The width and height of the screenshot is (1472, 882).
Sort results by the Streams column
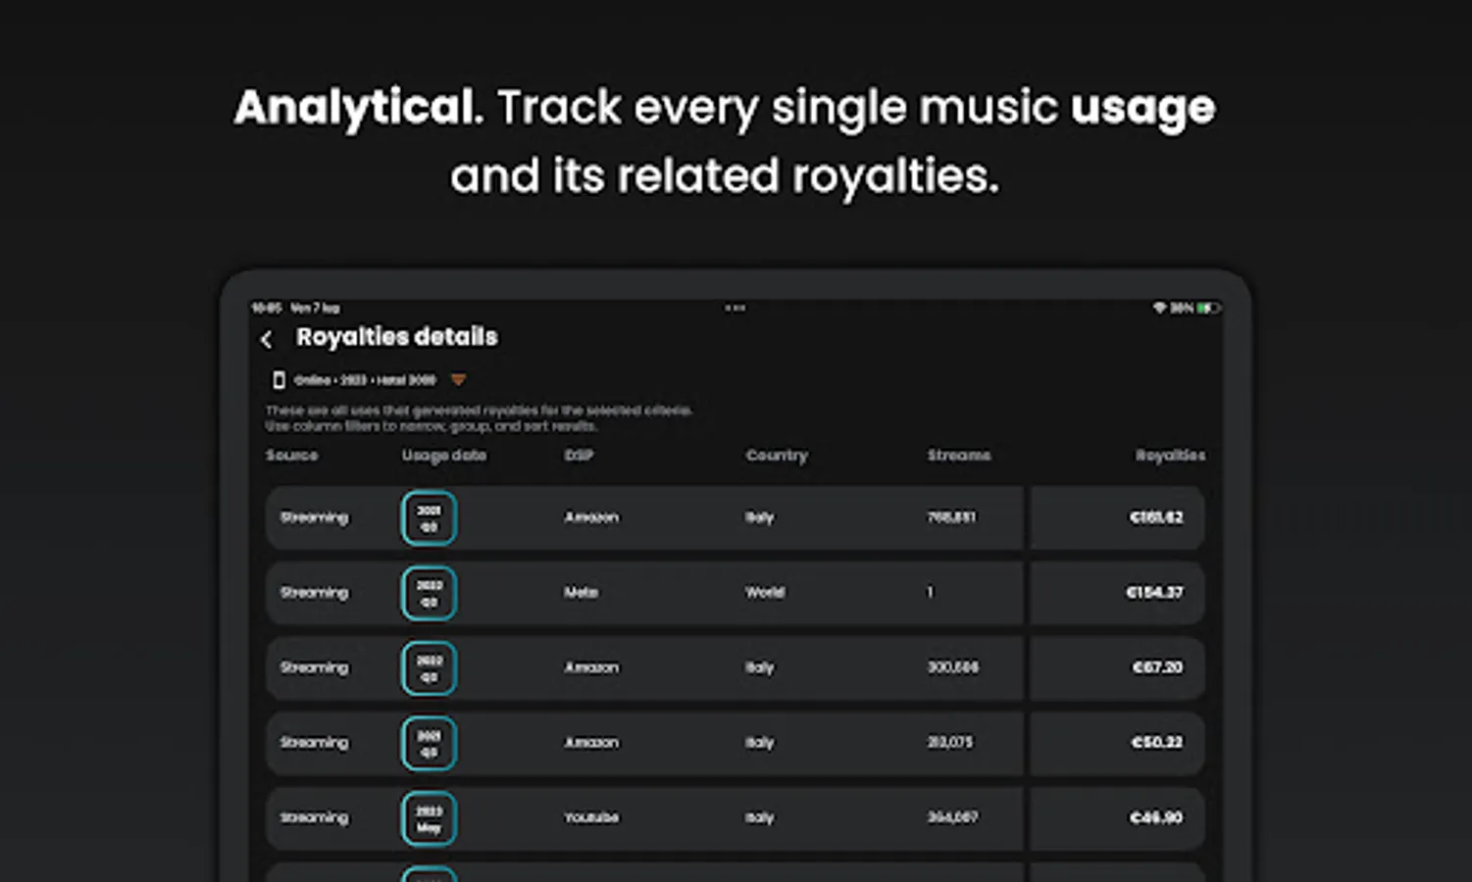pyautogui.click(x=958, y=456)
